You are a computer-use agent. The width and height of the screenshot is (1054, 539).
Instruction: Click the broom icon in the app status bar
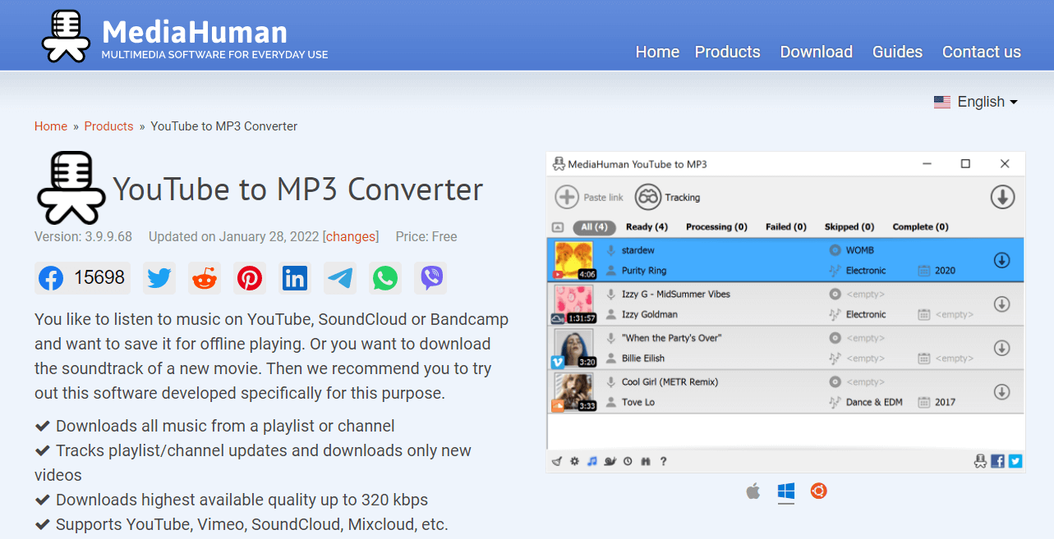coord(557,461)
